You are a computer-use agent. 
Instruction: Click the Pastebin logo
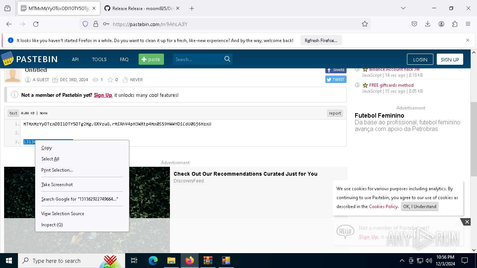29,59
